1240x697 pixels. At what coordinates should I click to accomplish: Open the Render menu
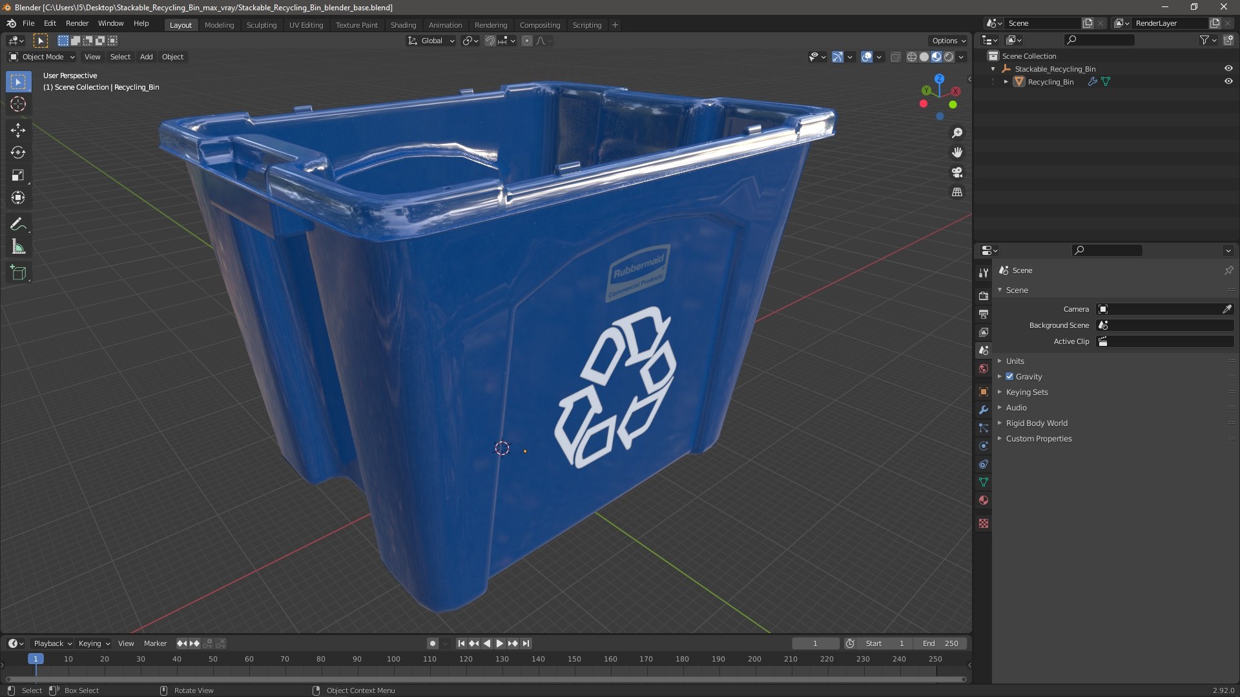[x=77, y=23]
